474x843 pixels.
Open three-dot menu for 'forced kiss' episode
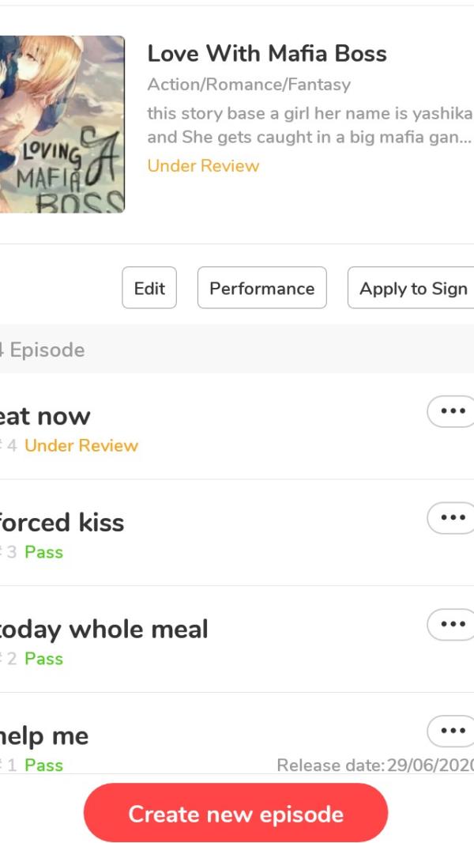(451, 518)
